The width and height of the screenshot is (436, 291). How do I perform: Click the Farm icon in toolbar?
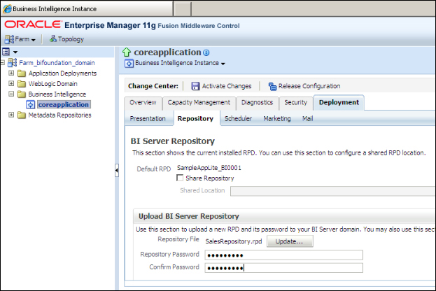pos(8,39)
